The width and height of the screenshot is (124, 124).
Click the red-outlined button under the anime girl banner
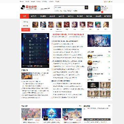click(78, 120)
